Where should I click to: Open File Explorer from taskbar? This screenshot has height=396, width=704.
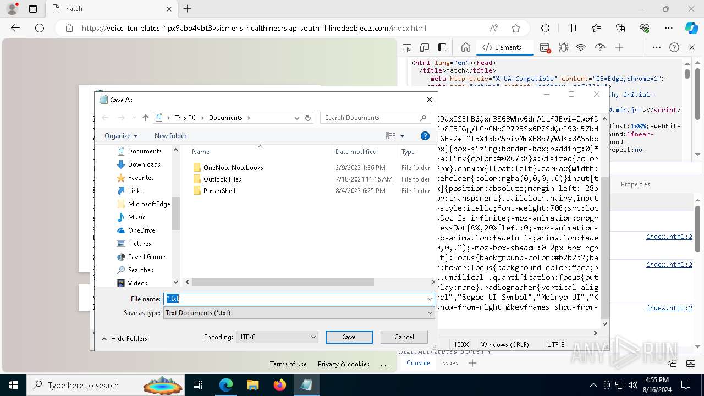point(252,385)
